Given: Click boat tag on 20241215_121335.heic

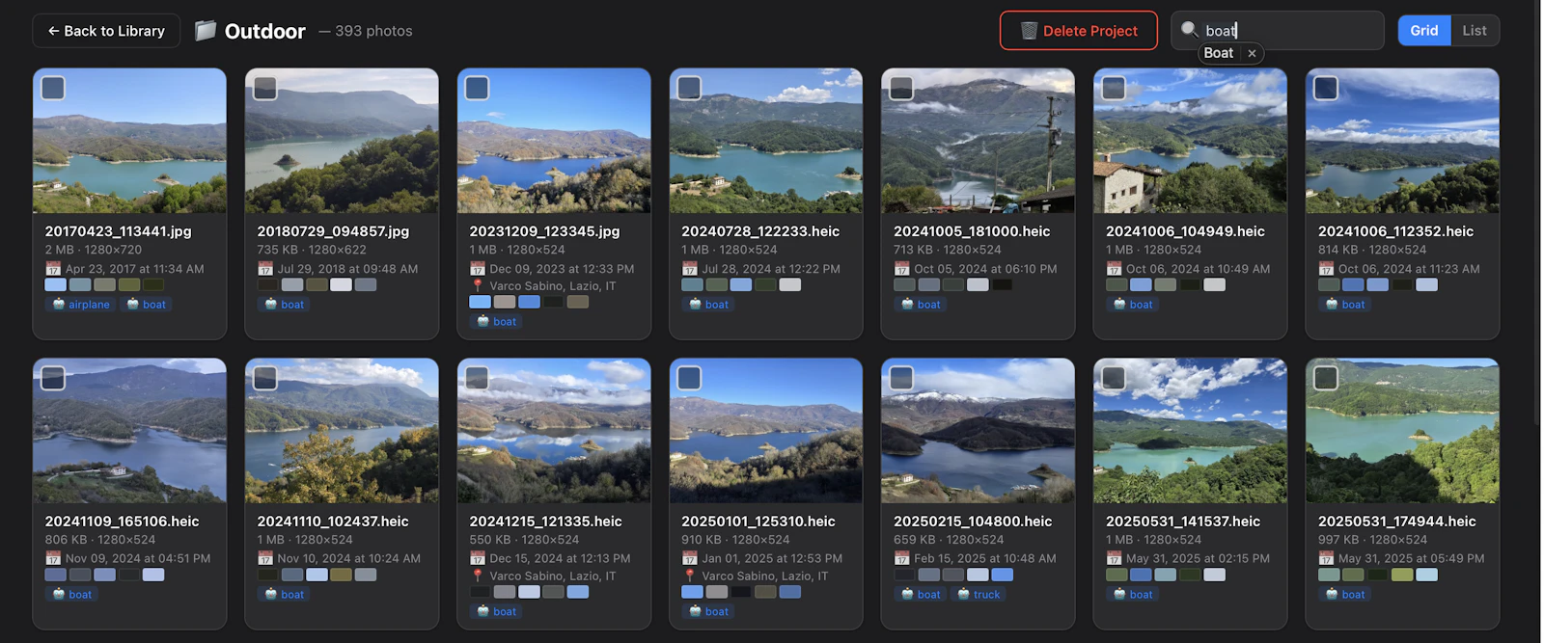Looking at the screenshot, I should click(496, 612).
